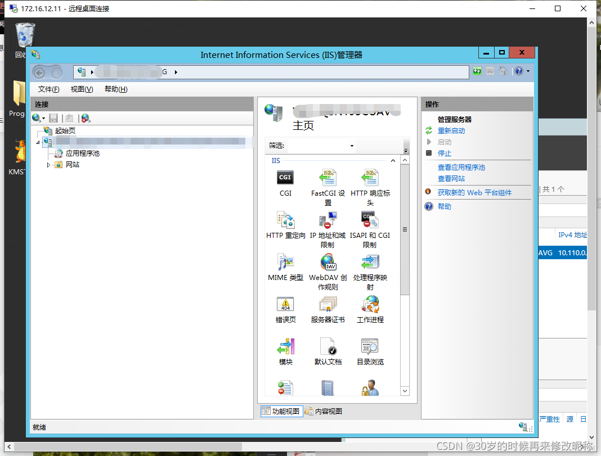Open the help dropdown arrow in toolbar
The height and width of the screenshot is (456, 601).
(528, 71)
